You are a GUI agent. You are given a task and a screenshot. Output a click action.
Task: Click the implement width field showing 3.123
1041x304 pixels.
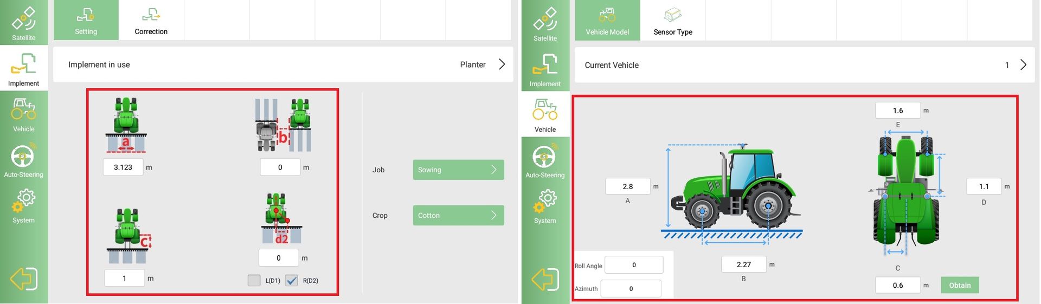click(123, 167)
